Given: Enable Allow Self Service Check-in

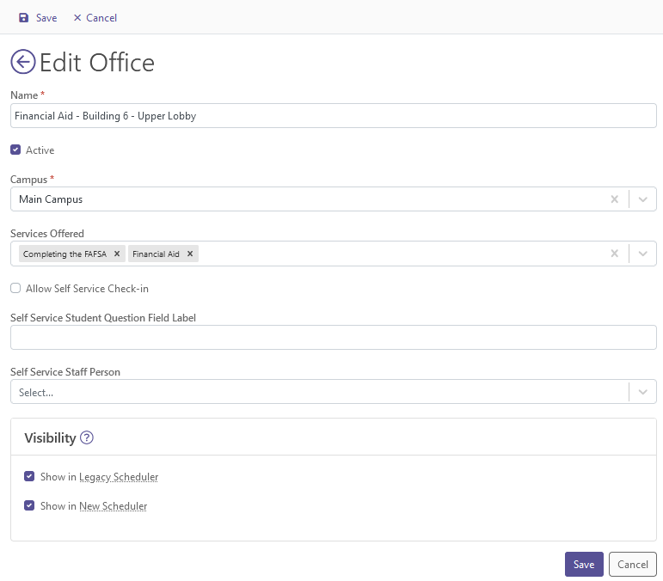Looking at the screenshot, I should 15,288.
